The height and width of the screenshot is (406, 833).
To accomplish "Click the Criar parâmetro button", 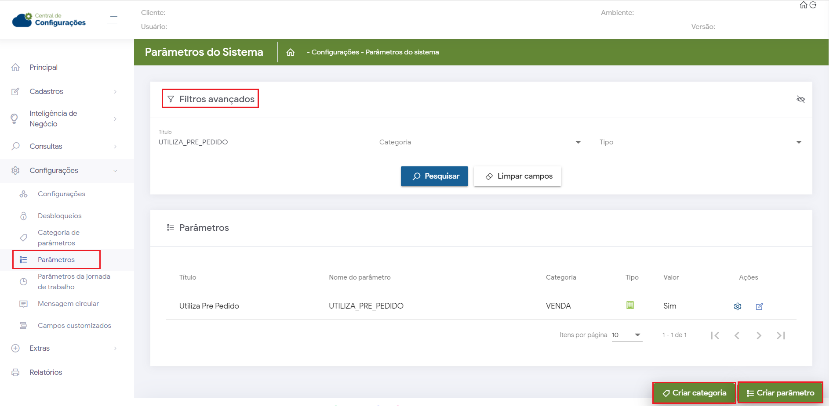I will [780, 393].
